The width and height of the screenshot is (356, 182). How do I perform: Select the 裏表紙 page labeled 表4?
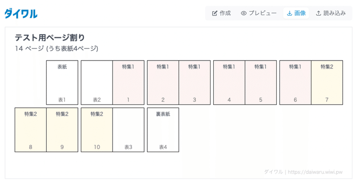pos(163,130)
